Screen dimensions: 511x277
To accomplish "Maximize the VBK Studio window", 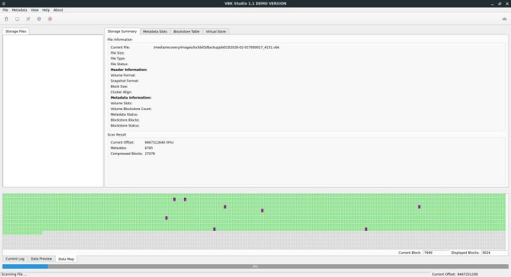I will [x=500, y=4].
